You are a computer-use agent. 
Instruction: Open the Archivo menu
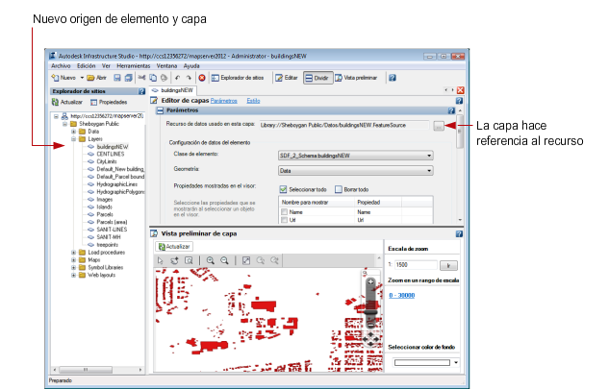(x=61, y=66)
